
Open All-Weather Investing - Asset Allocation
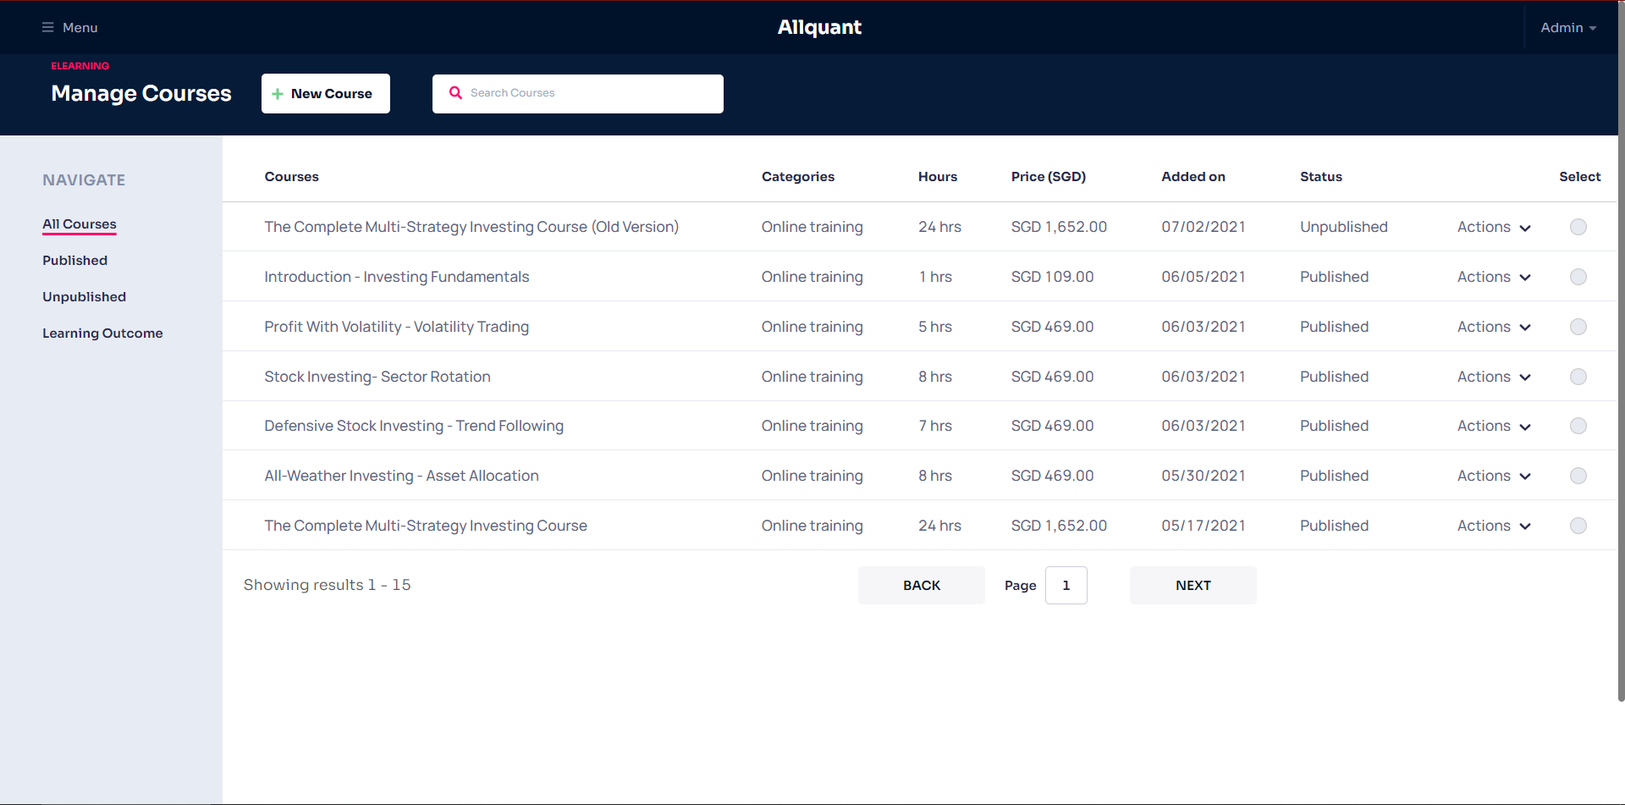(x=401, y=476)
